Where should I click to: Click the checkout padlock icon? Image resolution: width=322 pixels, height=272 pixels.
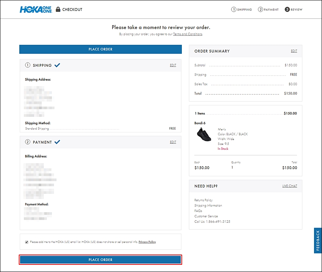tap(58, 9)
